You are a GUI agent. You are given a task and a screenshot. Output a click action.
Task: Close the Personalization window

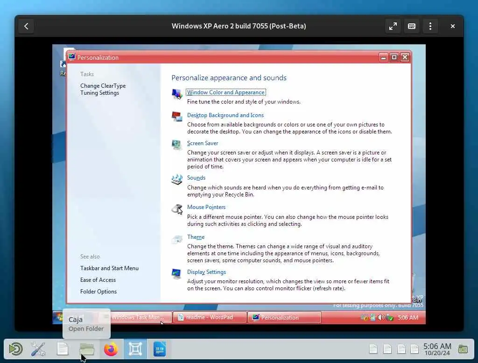405,57
